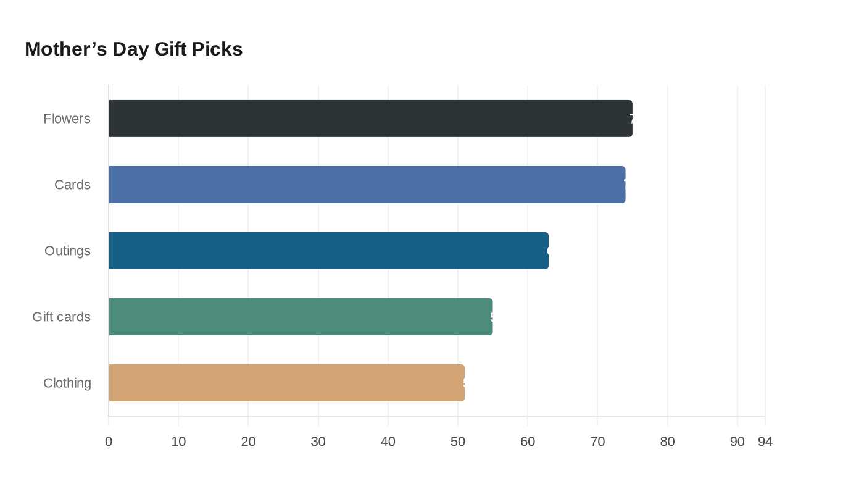
Task: Select the green Gift cards bar
Action: click(301, 317)
